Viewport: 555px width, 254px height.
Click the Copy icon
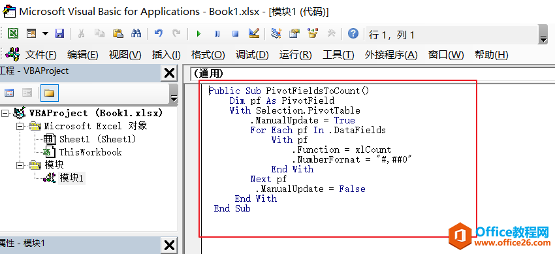pos(99,33)
